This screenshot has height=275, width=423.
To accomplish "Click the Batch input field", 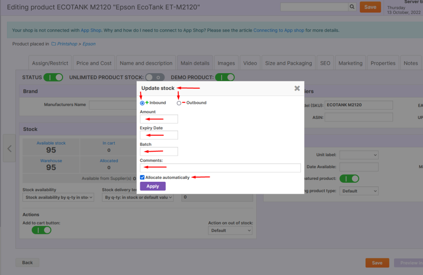I will coord(159,151).
